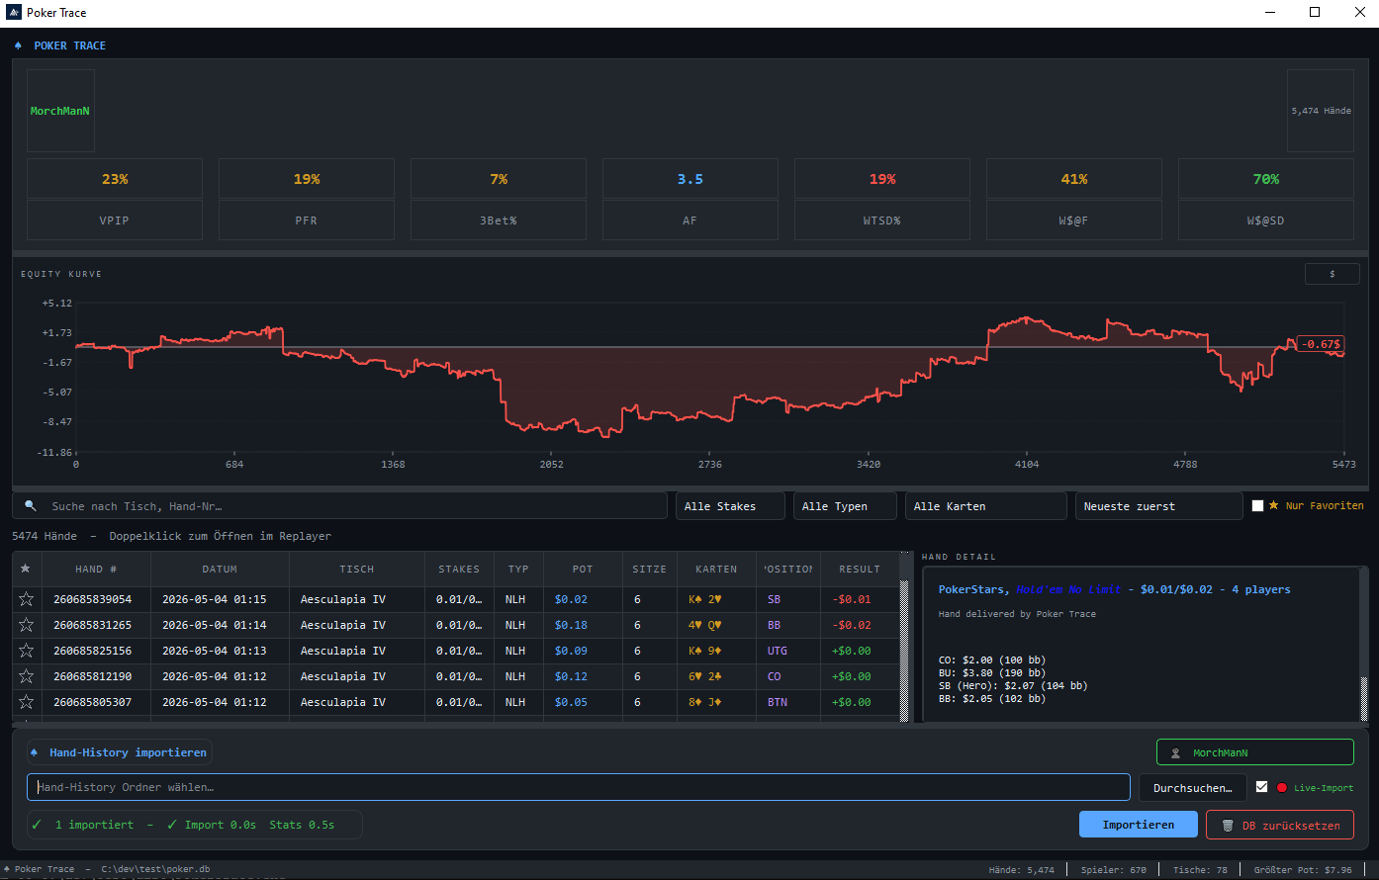
Task: Select the result -$0.02 cell
Action: click(x=860, y=625)
